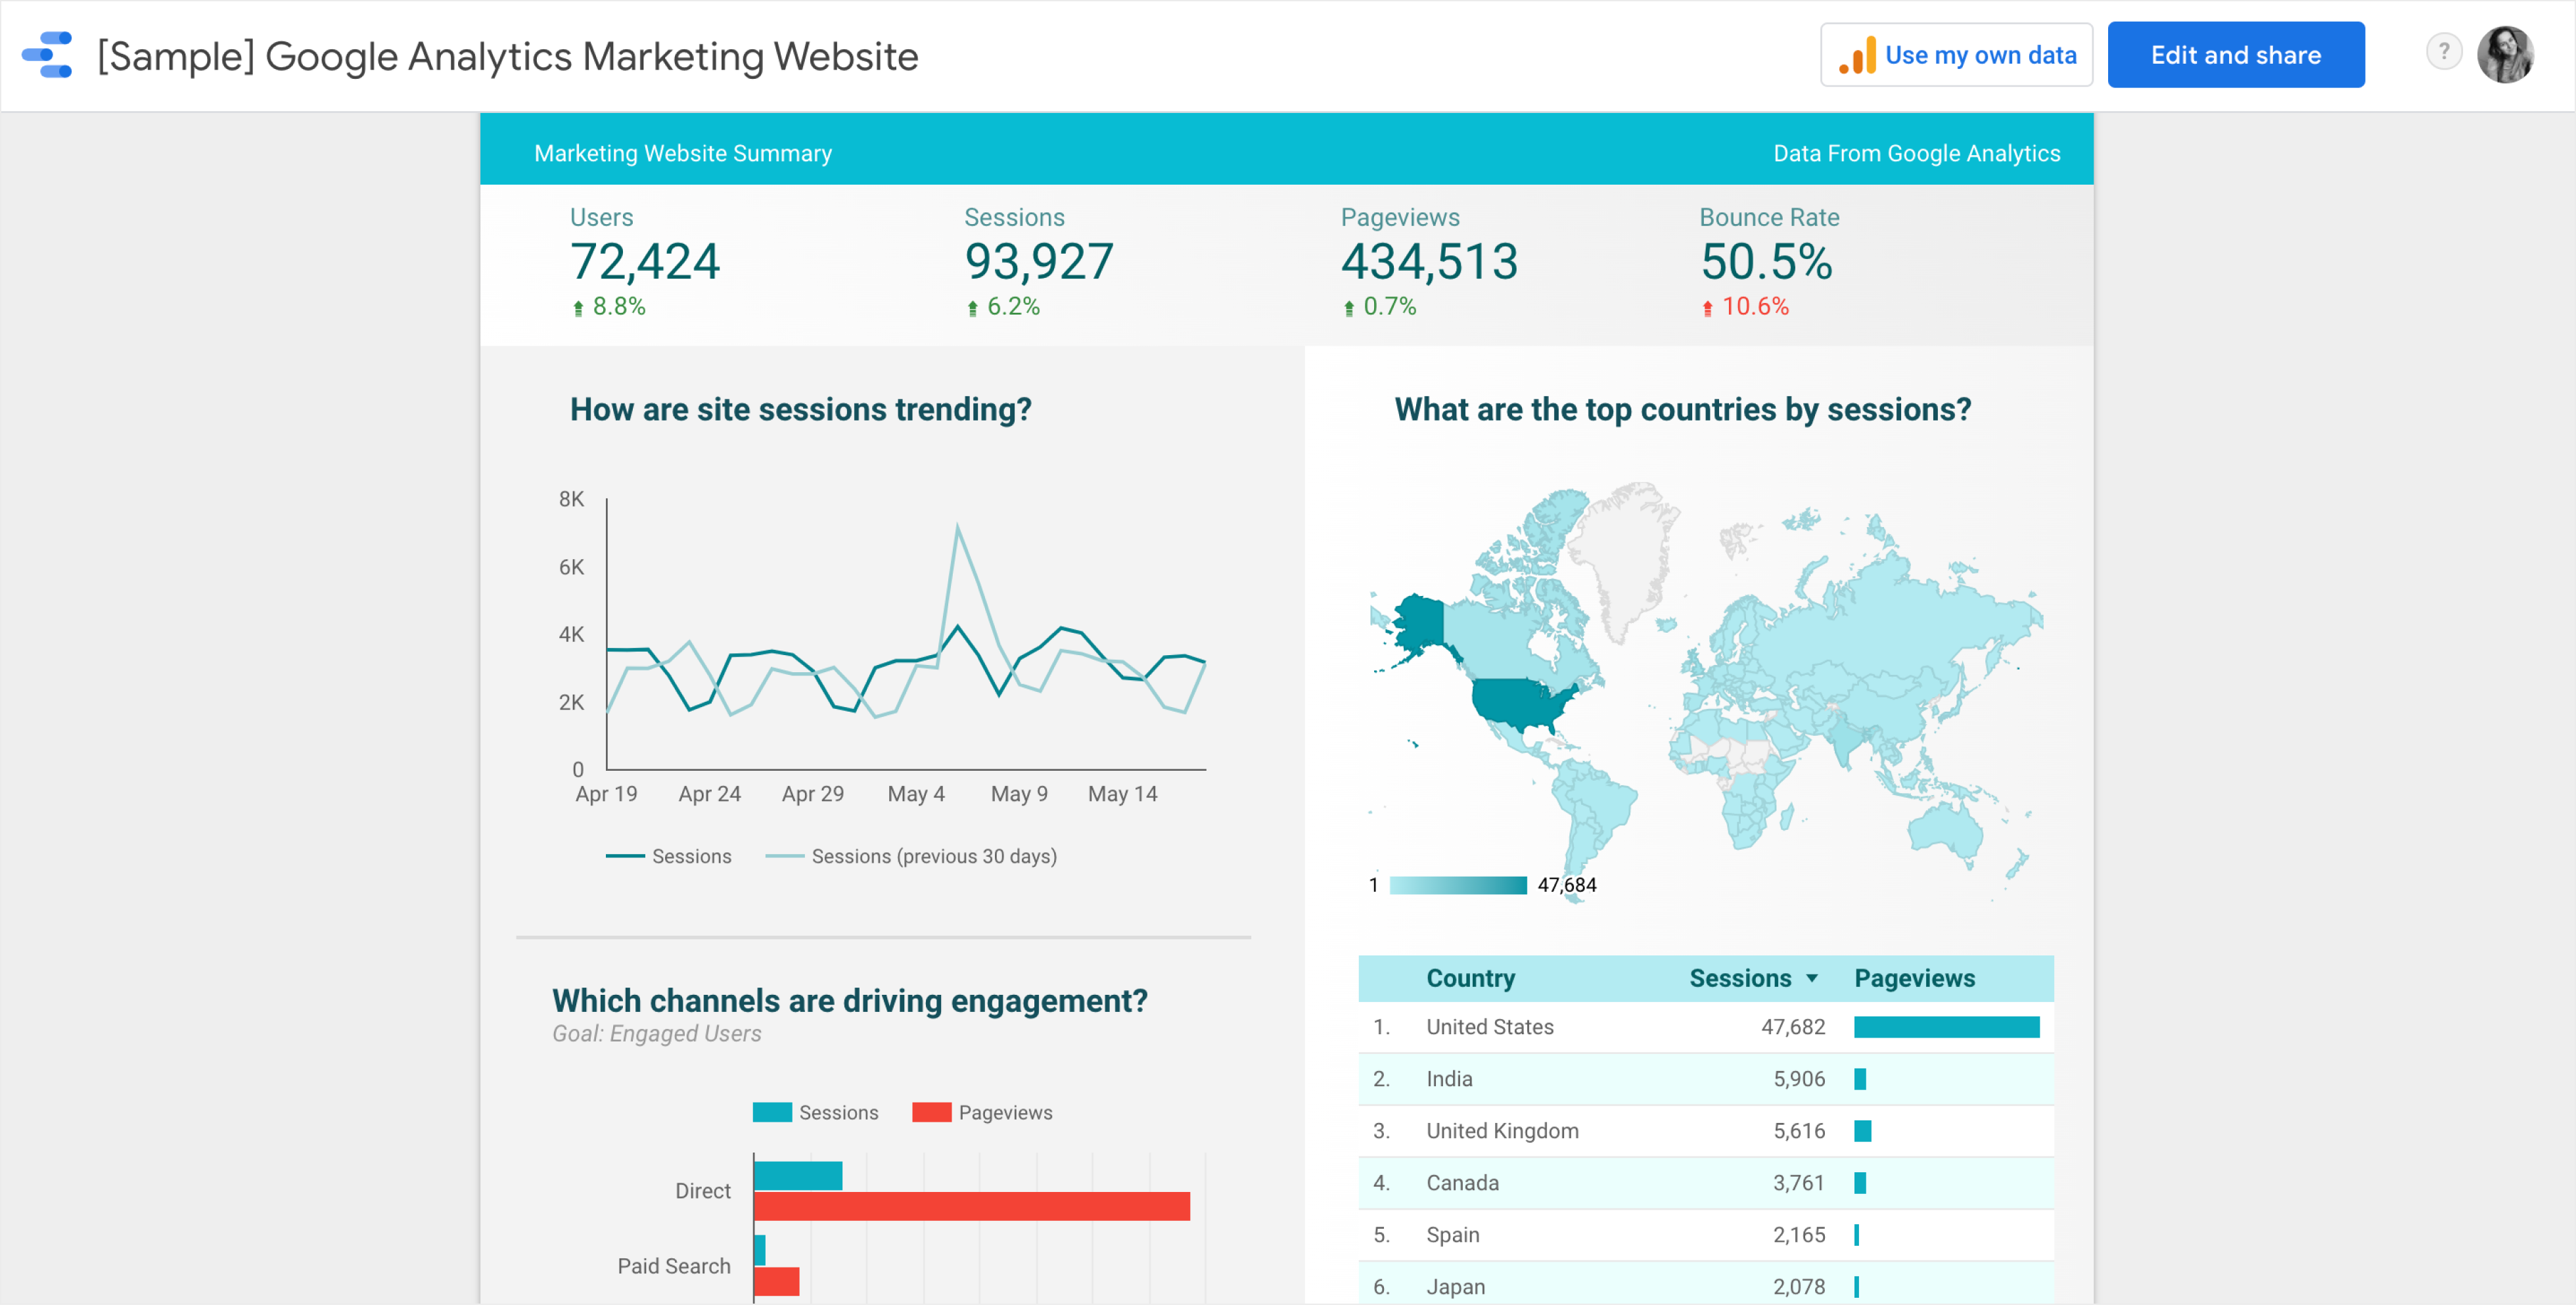This screenshot has width=2576, height=1305.
Task: Click the Direct channel label
Action: (x=703, y=1191)
